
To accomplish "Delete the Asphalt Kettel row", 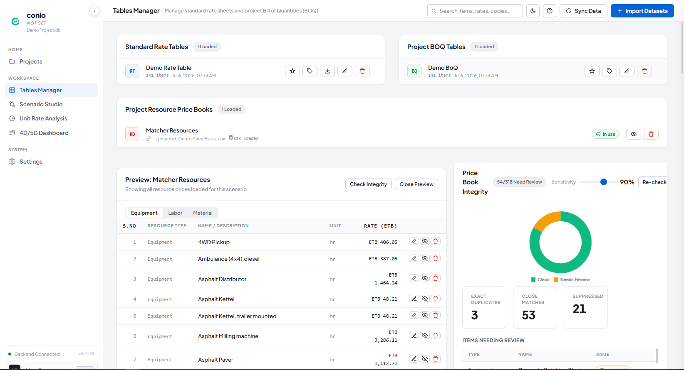I will 436,299.
